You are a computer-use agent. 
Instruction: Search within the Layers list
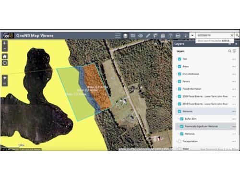click(x=229, y=51)
